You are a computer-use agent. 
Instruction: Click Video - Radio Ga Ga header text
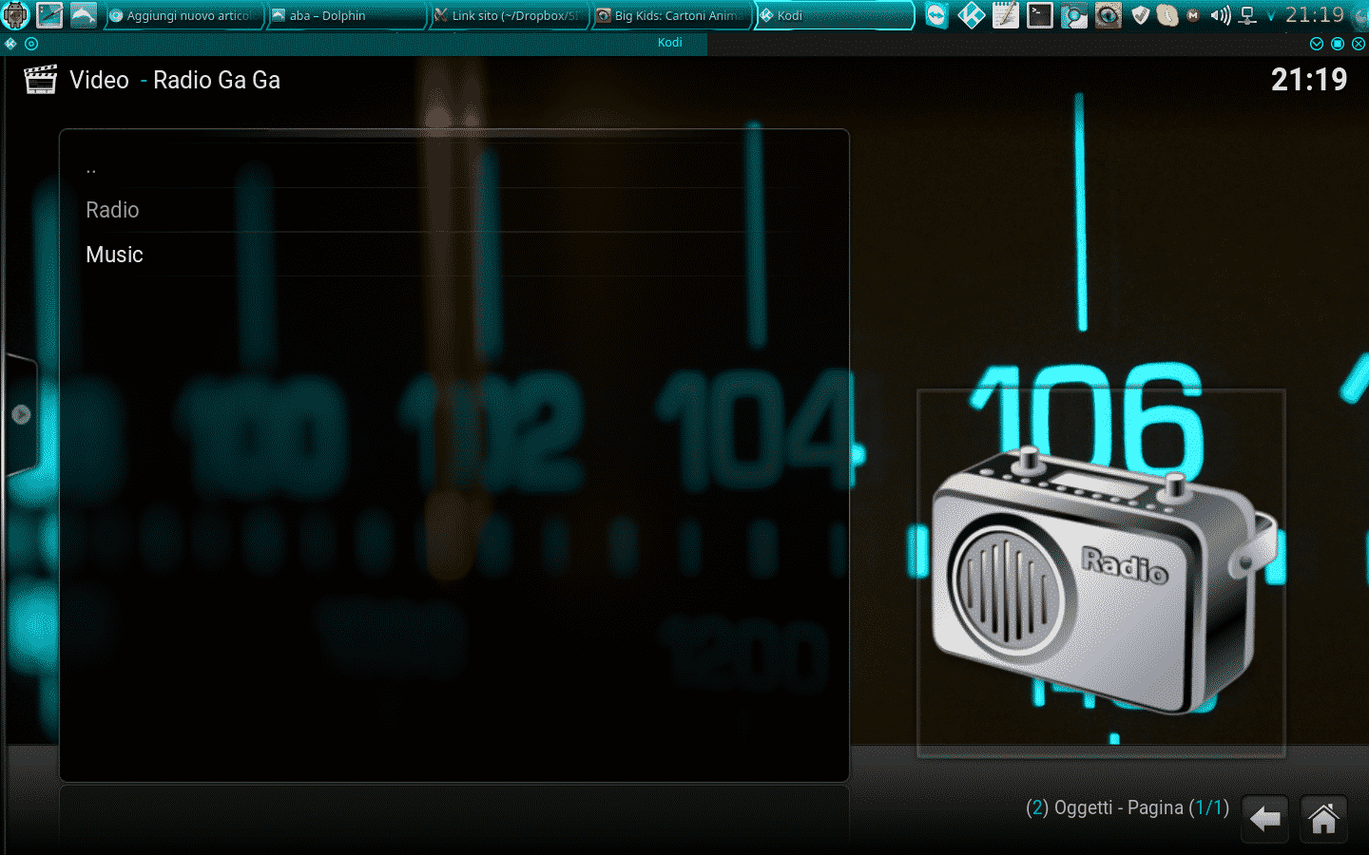click(175, 80)
